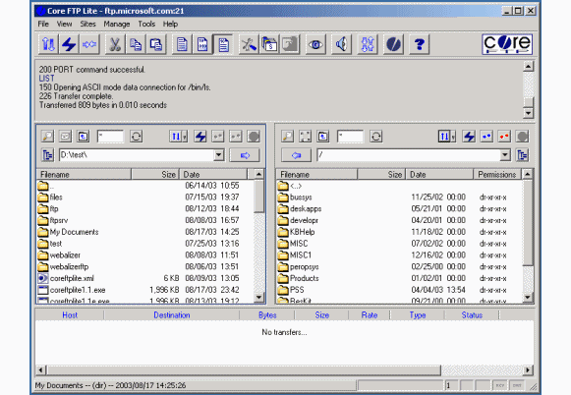Image resolution: width=571 pixels, height=395 pixels.
Task: Click the Copy icon in main toolbar
Action: pos(136,44)
